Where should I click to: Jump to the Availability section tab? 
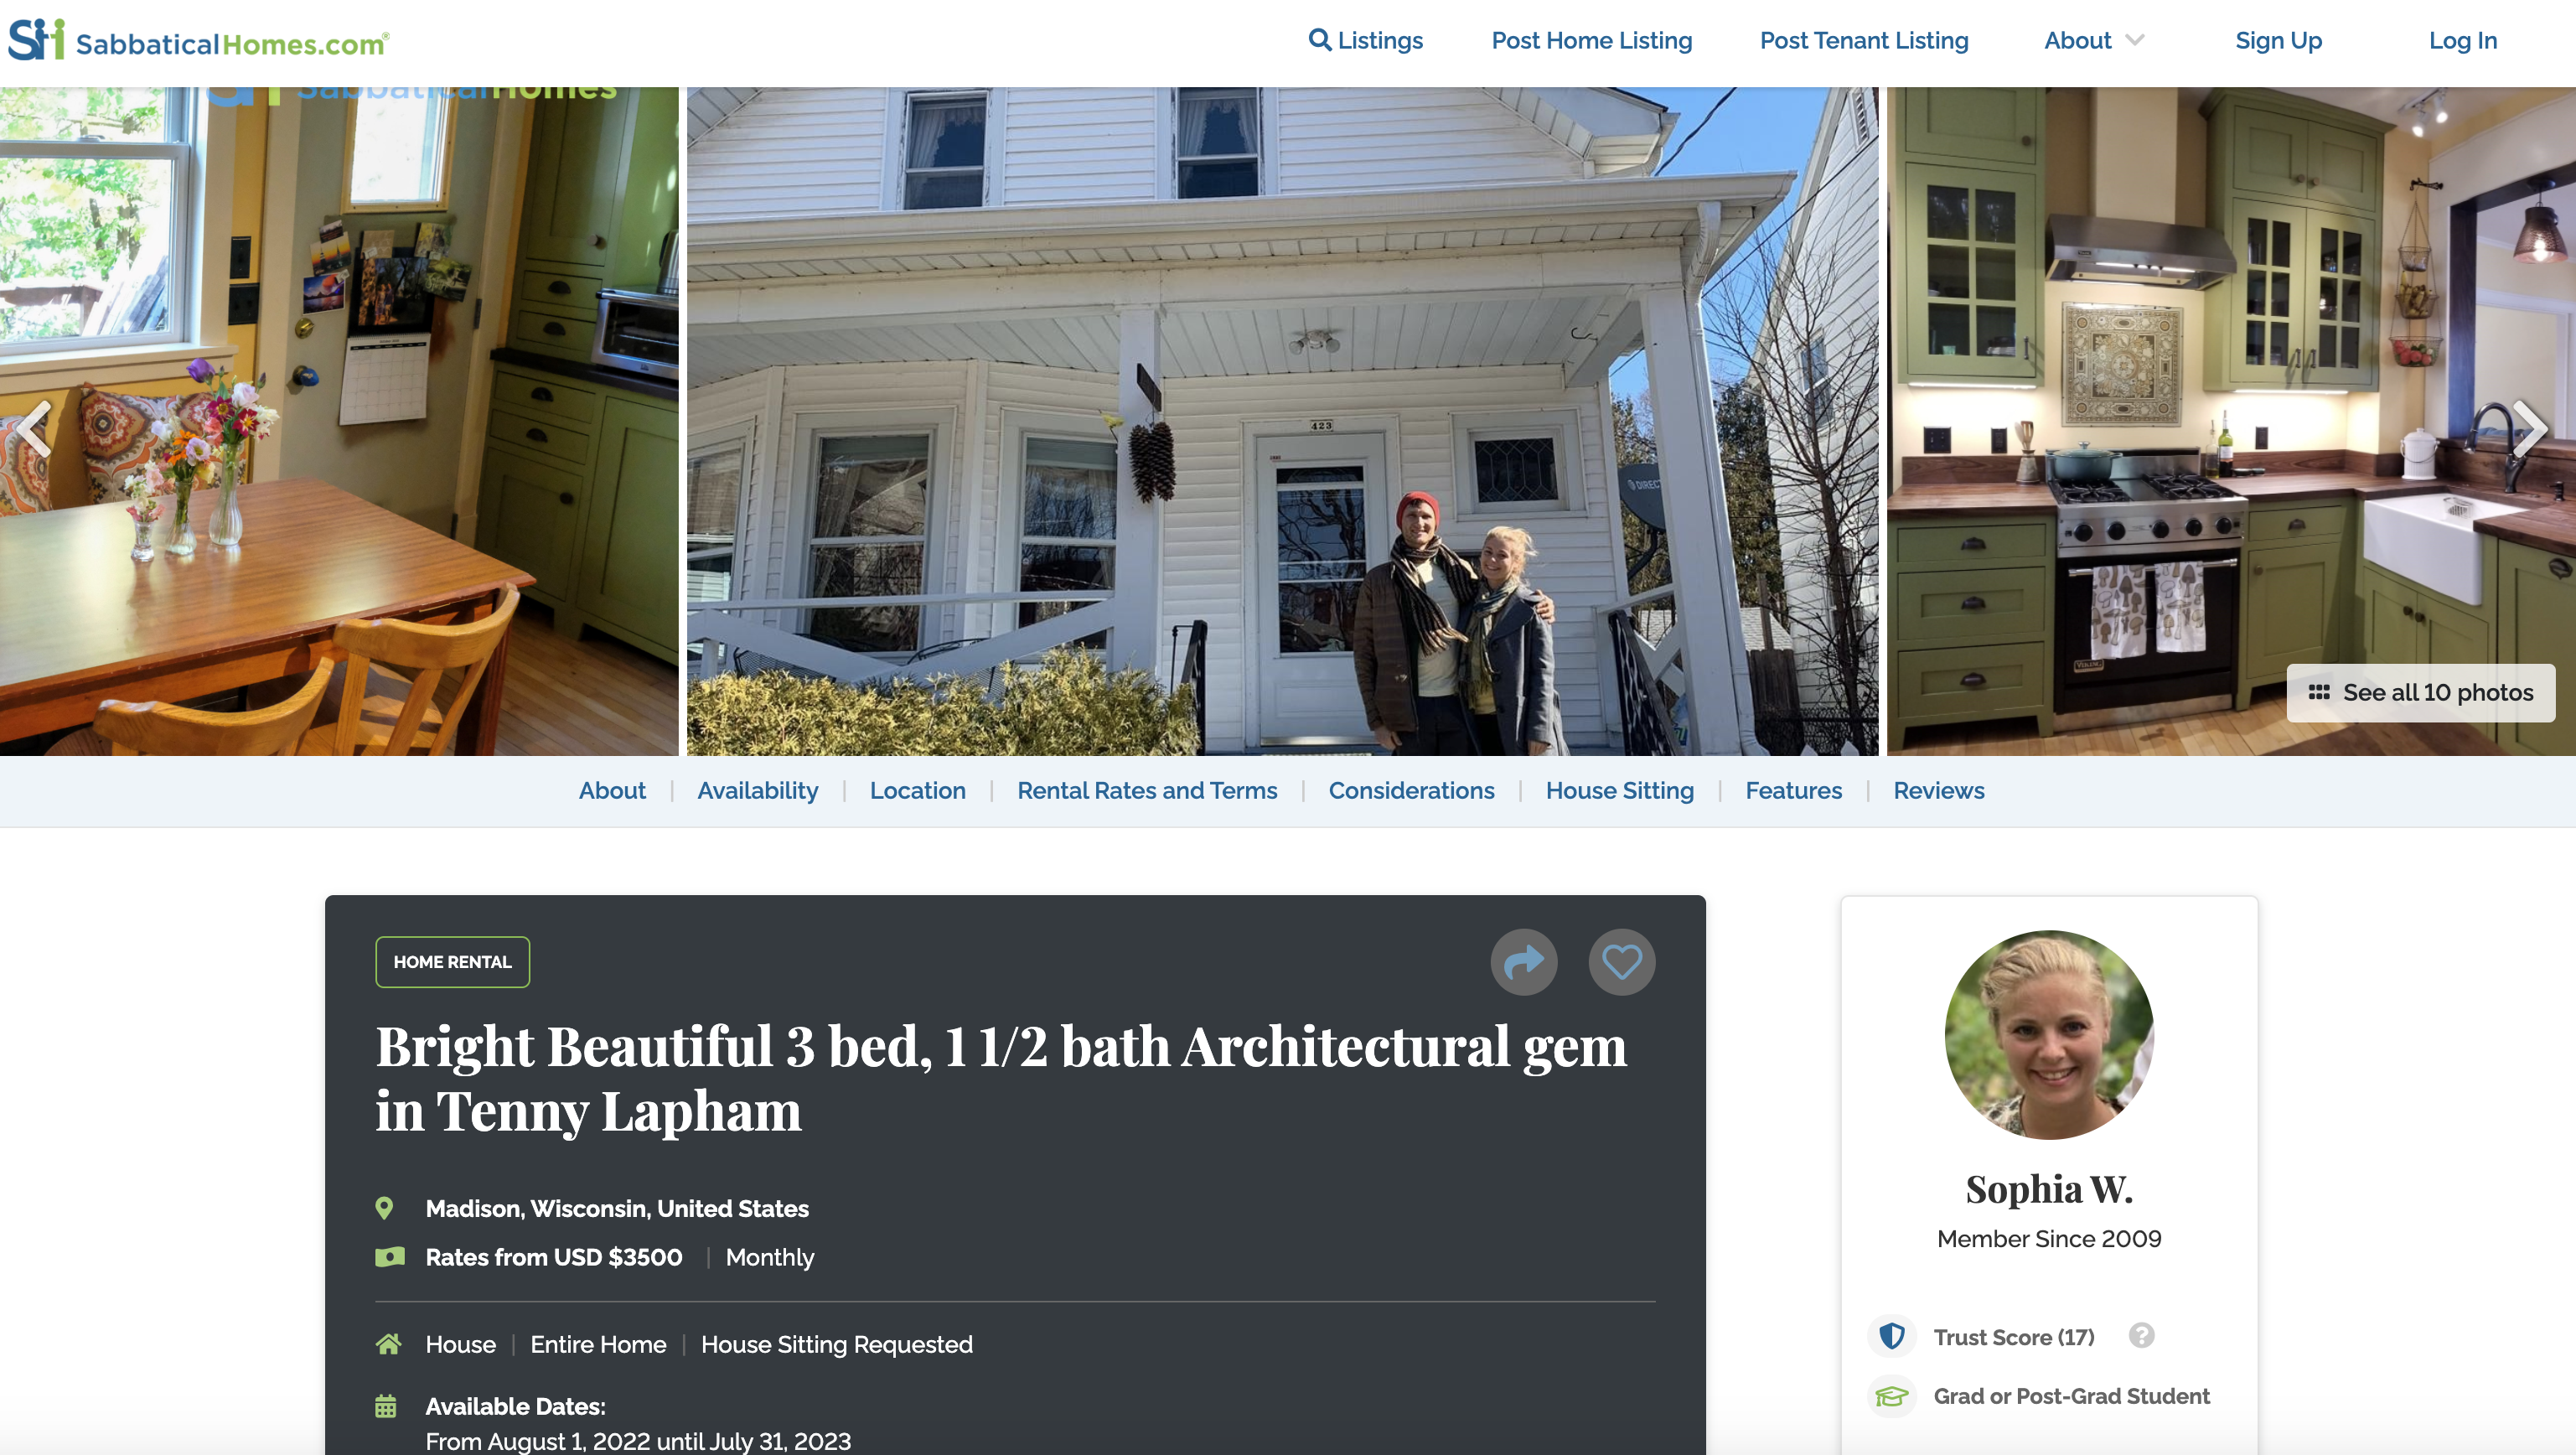tap(757, 791)
